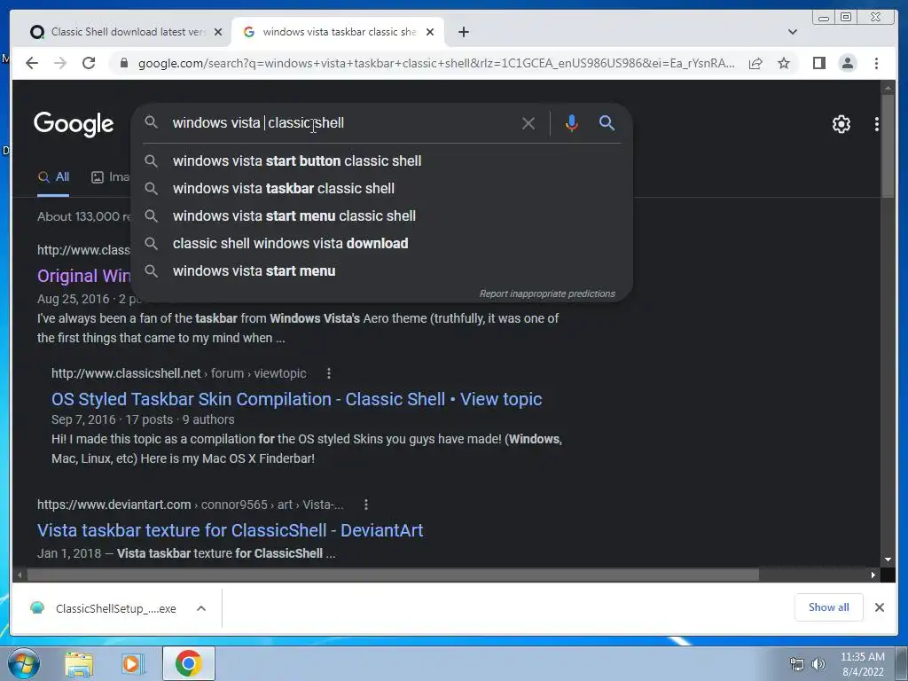
Task: Submit search with blue magnifier icon
Action: pos(607,122)
